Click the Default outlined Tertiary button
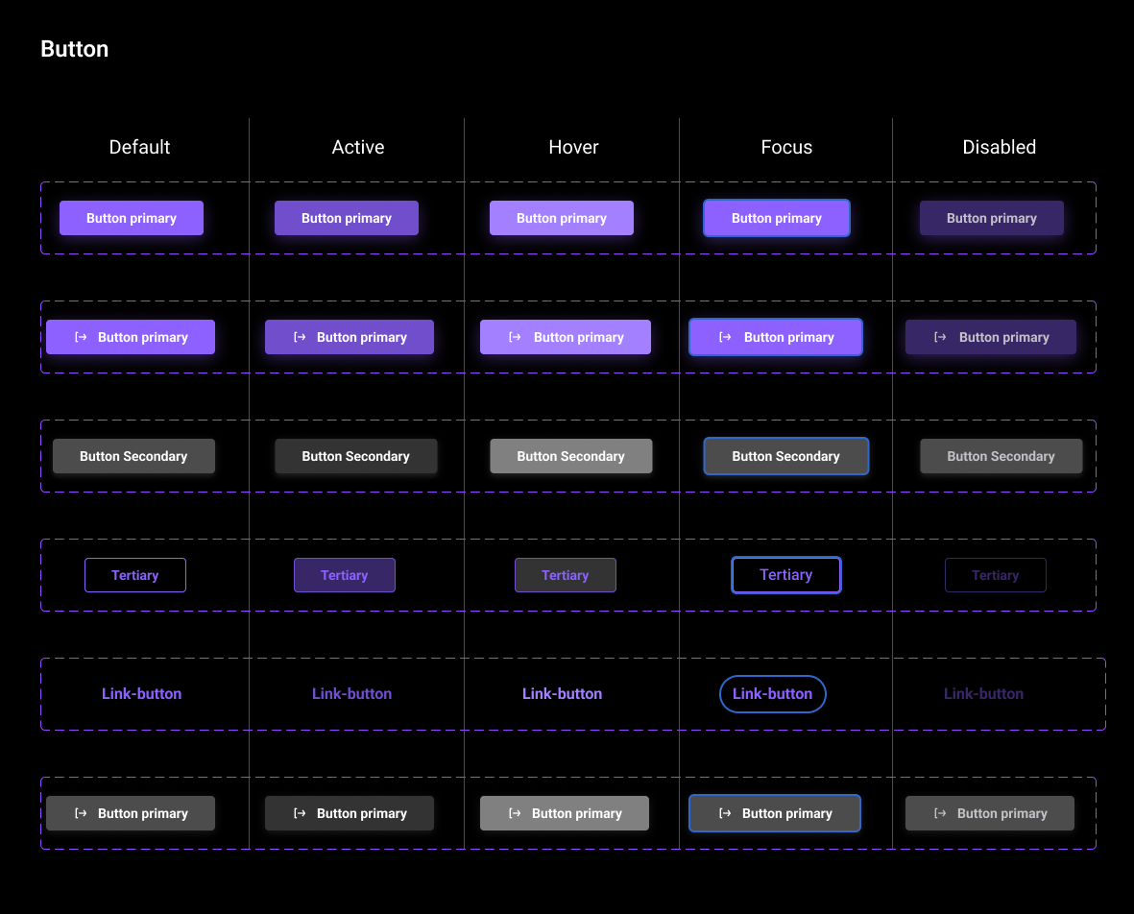 134,575
